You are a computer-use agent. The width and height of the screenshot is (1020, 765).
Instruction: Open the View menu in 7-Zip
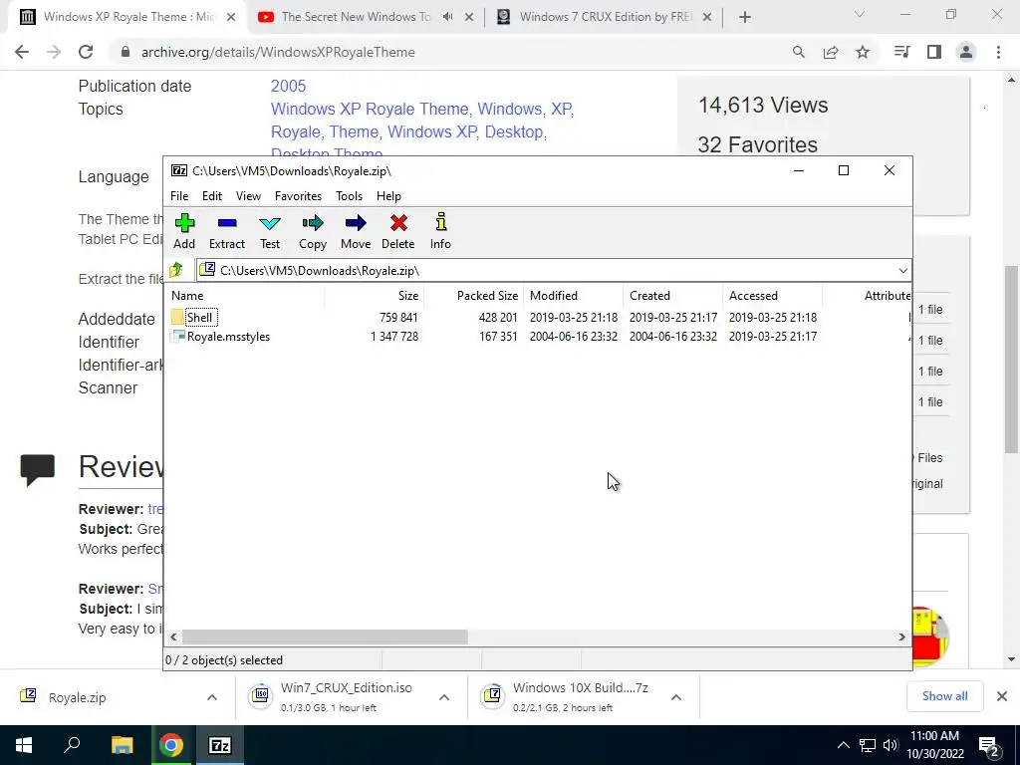click(248, 196)
